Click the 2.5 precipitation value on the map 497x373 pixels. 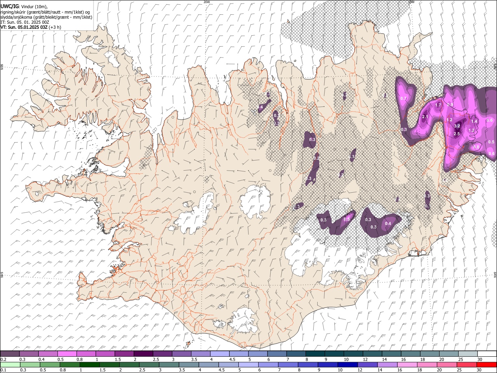pyautogui.click(x=457, y=134)
